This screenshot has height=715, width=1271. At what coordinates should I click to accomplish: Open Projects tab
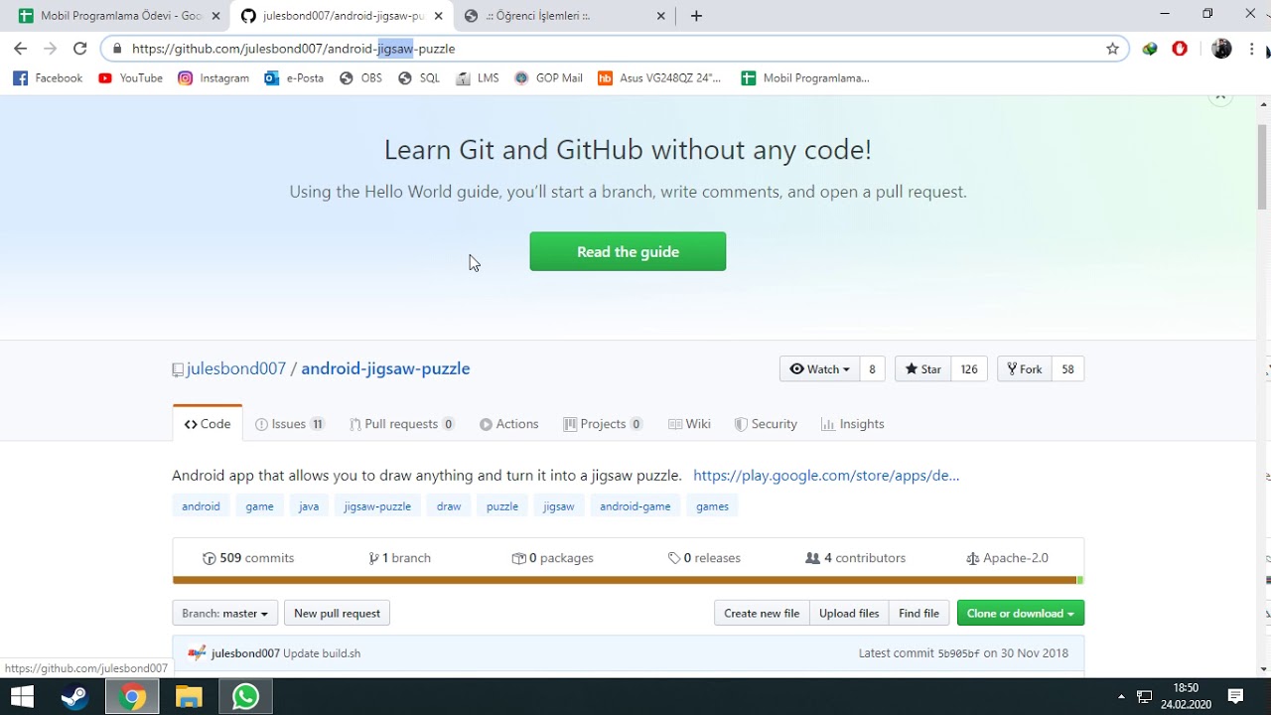[x=603, y=424]
